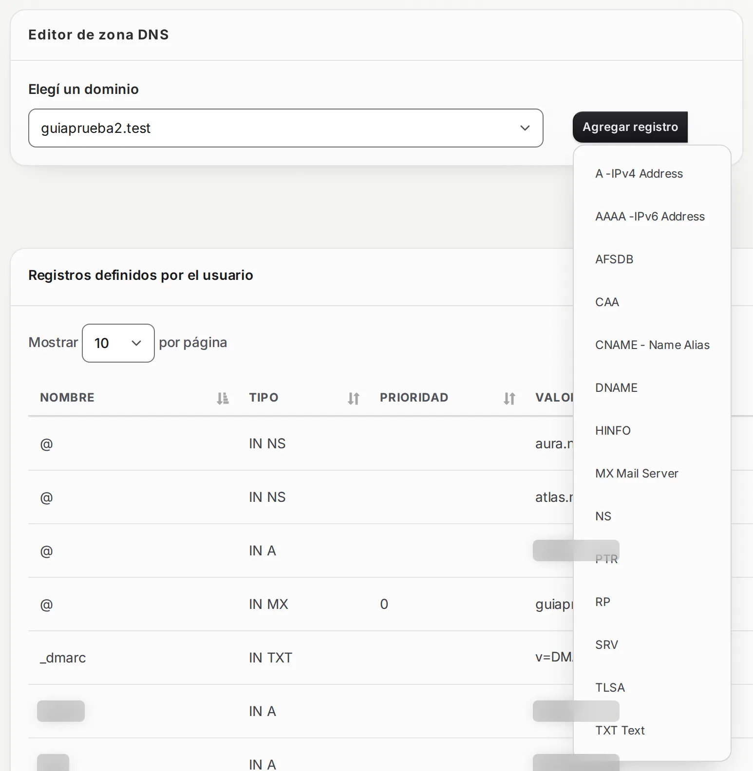The image size is (753, 771).
Task: Click the Agregar registro button
Action: coord(630,127)
